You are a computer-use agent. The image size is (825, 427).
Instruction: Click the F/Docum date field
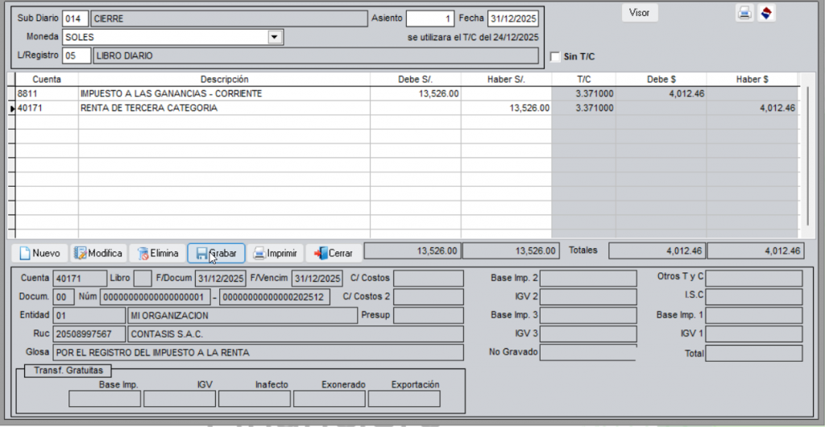[x=221, y=278]
